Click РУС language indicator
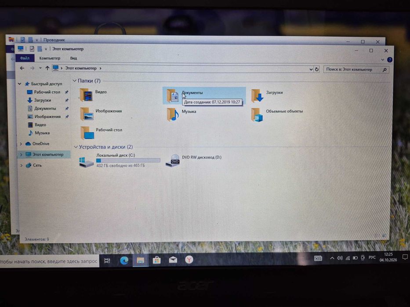The image size is (410, 307). (372, 257)
